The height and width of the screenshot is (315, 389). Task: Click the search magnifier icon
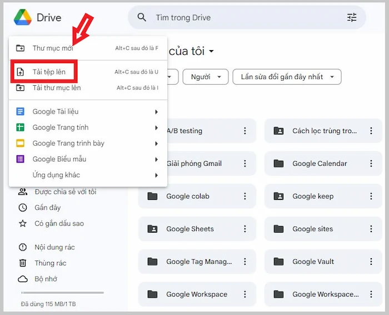(x=142, y=17)
